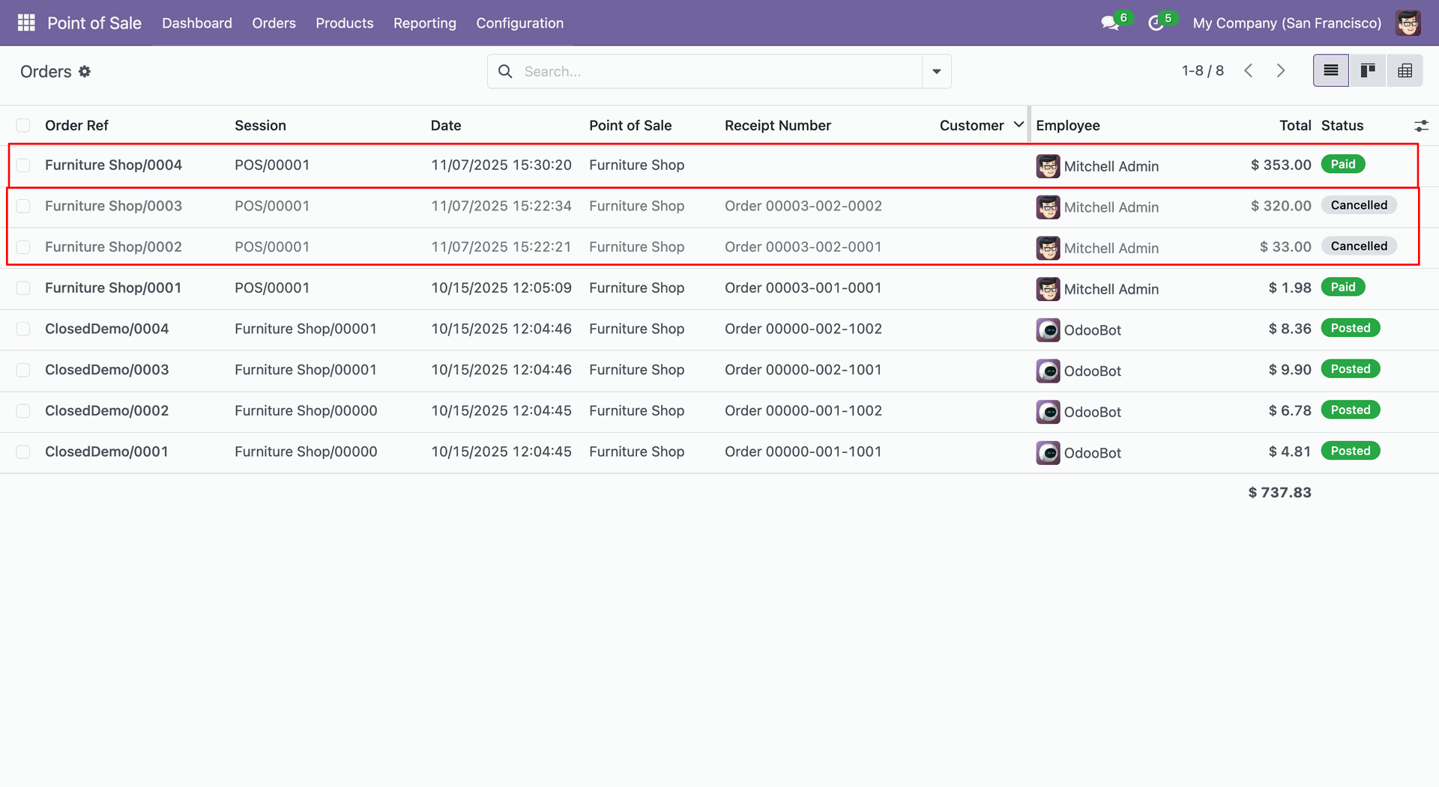Viewport: 1439px width, 787px height.
Task: Check the ClosedDemo/0001 order checkbox
Action: click(23, 452)
